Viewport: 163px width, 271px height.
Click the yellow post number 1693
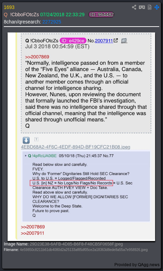coord(9,7)
